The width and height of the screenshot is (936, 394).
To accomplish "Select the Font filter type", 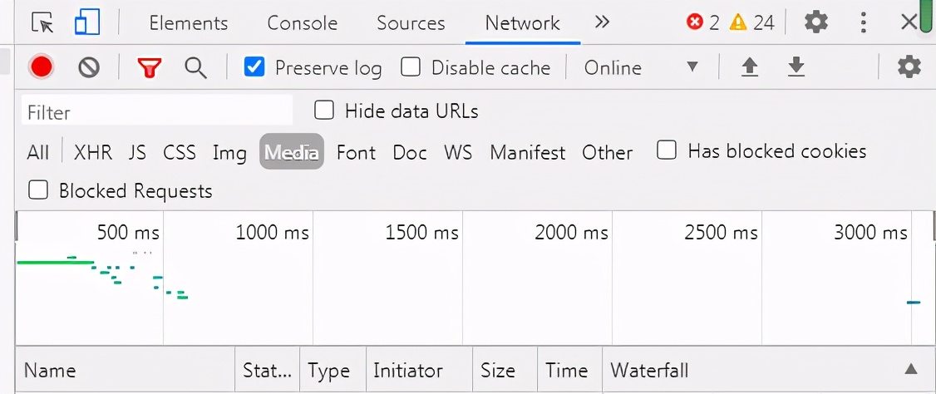I will 356,153.
